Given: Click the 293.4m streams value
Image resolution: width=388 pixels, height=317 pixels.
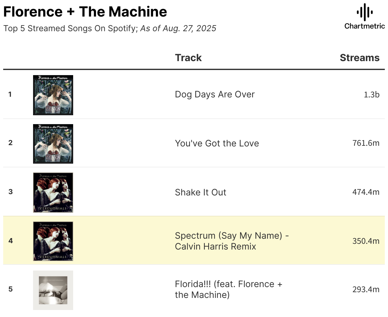Looking at the screenshot, I should tap(366, 289).
